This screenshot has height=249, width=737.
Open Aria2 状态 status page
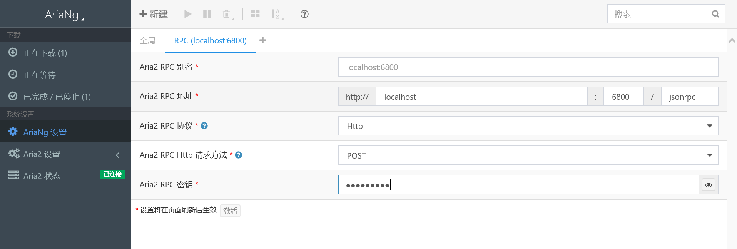click(x=42, y=176)
